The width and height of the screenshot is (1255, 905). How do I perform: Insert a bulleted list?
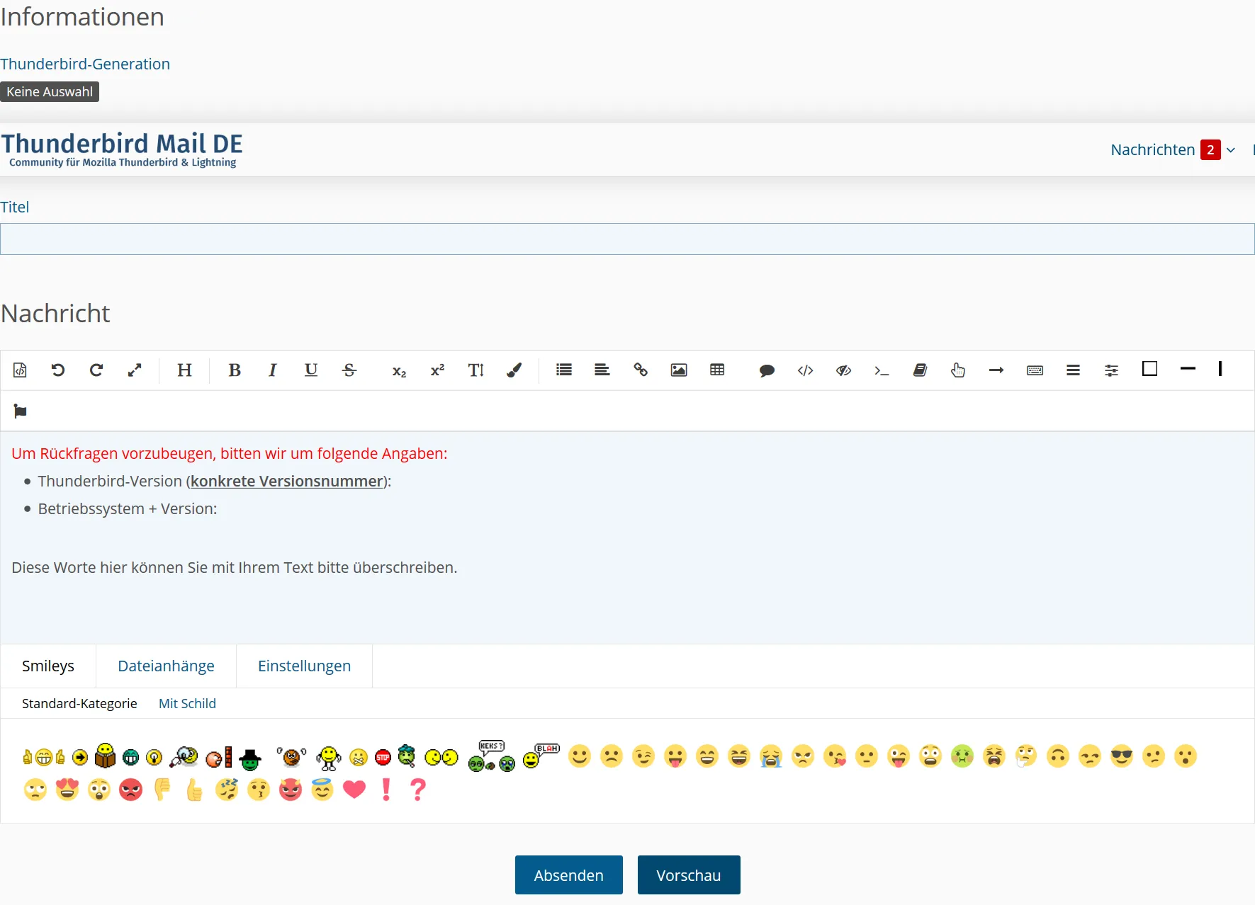coord(564,370)
